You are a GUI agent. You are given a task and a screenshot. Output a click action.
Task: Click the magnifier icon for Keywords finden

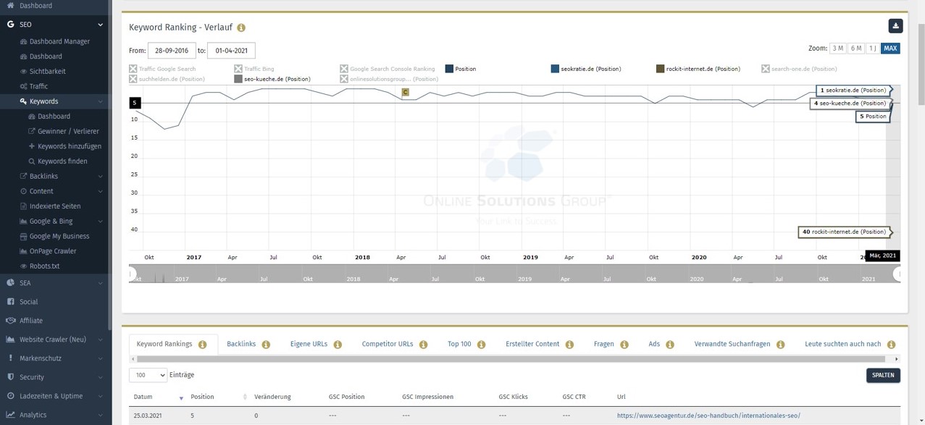point(31,161)
